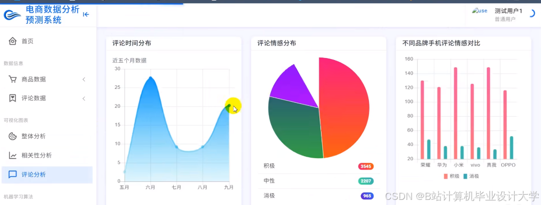Click the pink 真我 positive bar
The width and height of the screenshot is (541, 205).
pyautogui.click(x=488, y=113)
